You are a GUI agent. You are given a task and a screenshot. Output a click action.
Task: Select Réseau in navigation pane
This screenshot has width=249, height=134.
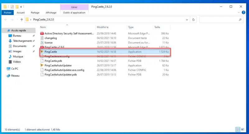15,76
